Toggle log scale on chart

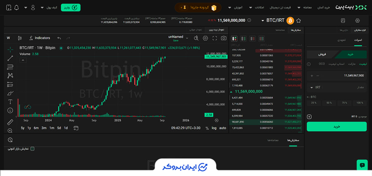click(x=214, y=128)
